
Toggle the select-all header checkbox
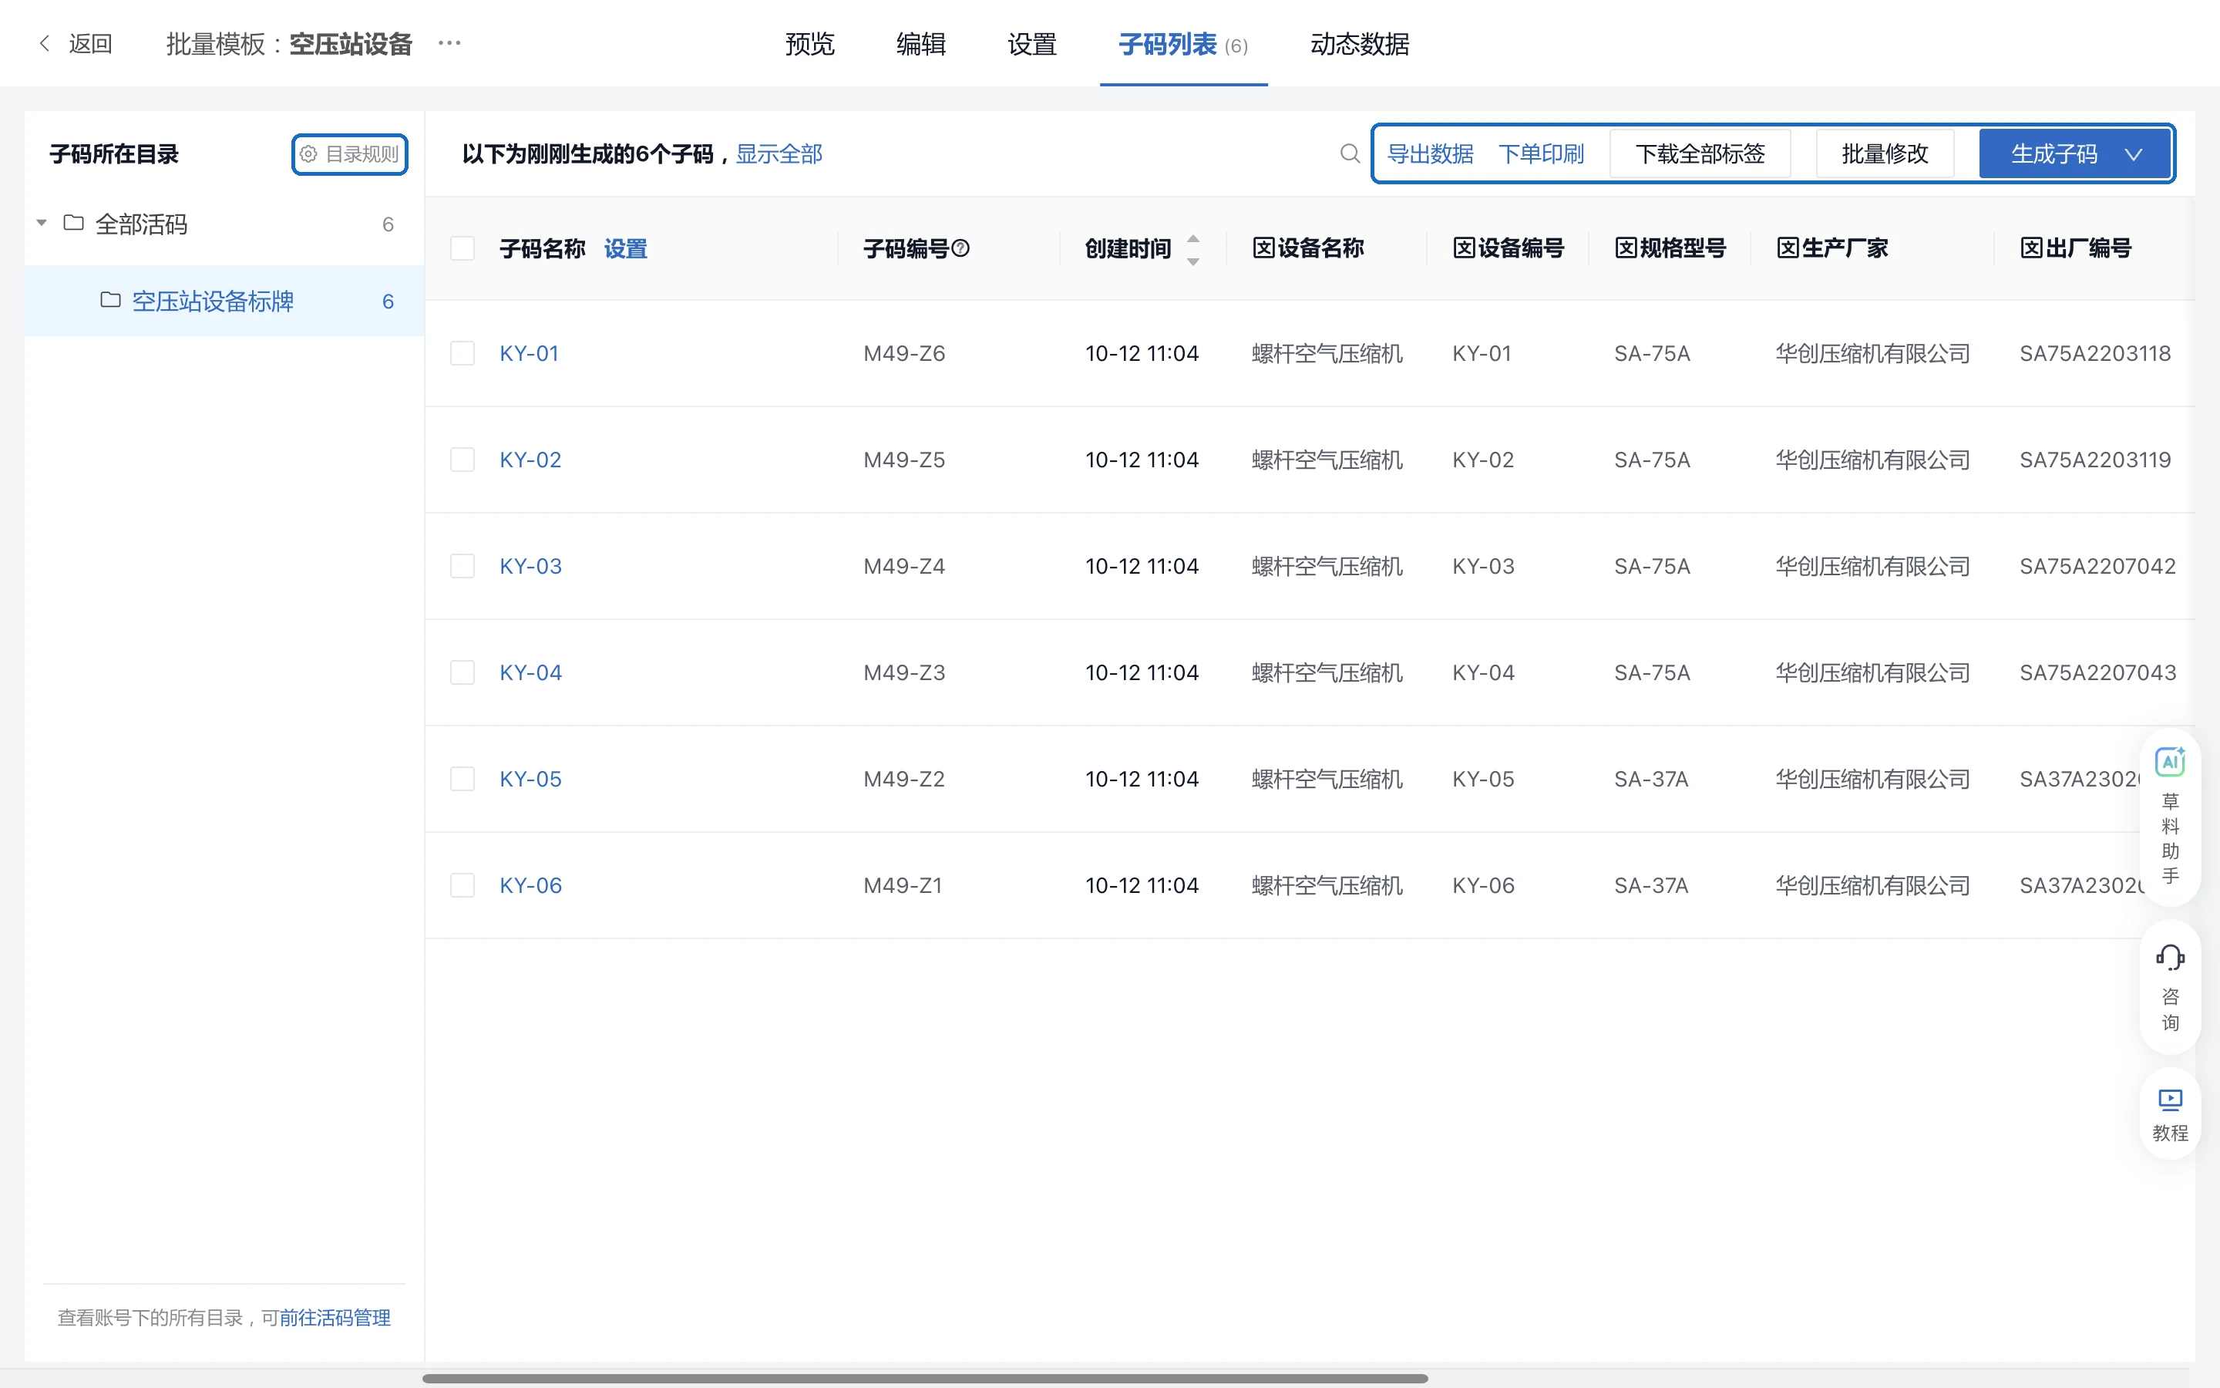(462, 248)
